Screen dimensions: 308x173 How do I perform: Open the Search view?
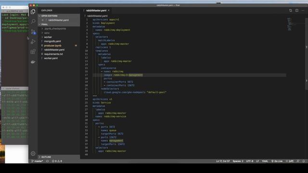[33, 21]
